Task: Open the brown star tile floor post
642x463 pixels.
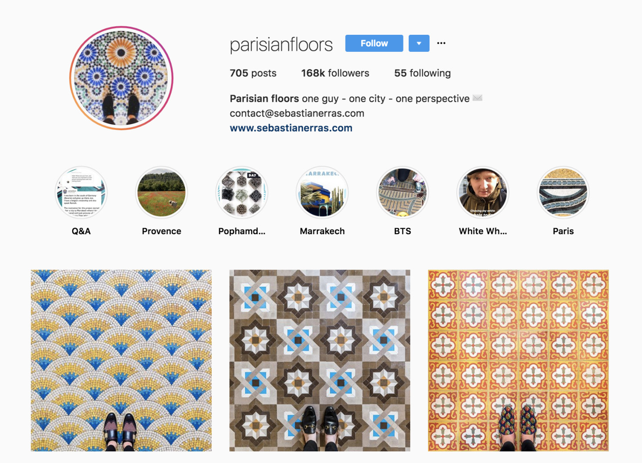Action: coord(320,360)
